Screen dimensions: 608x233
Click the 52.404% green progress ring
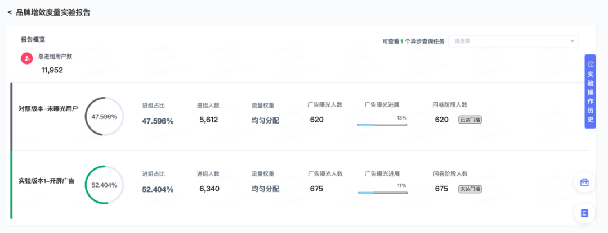(x=104, y=185)
